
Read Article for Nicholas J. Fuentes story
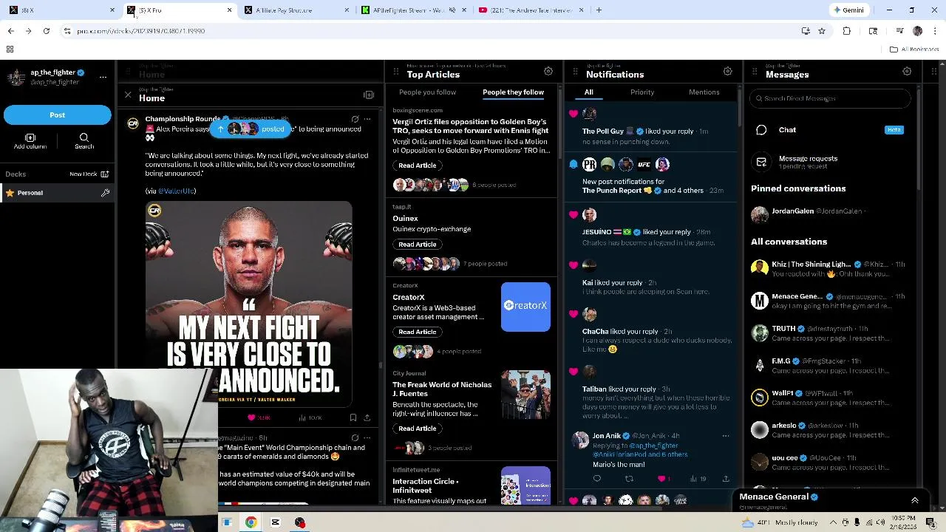click(x=418, y=429)
